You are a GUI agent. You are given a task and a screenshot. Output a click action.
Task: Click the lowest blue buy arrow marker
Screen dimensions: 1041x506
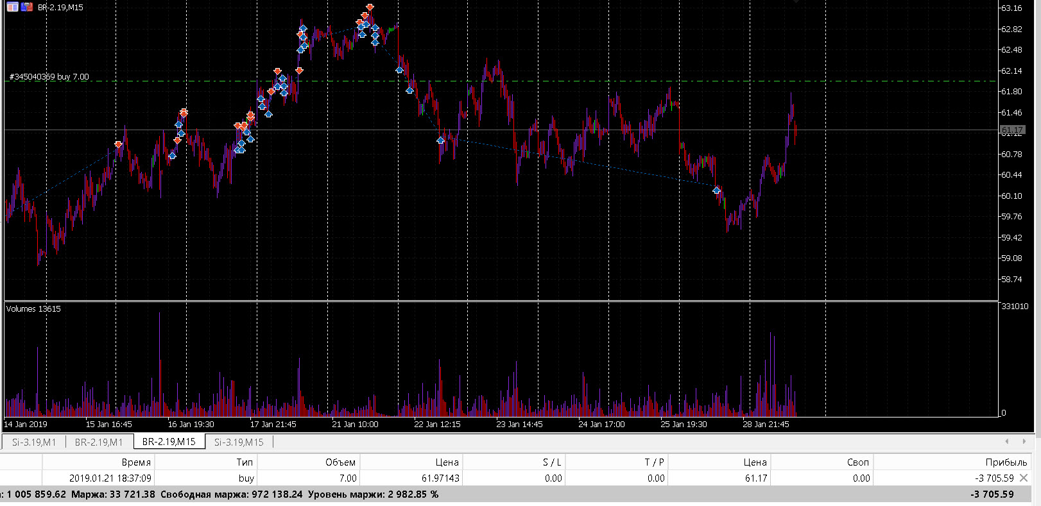tap(716, 190)
